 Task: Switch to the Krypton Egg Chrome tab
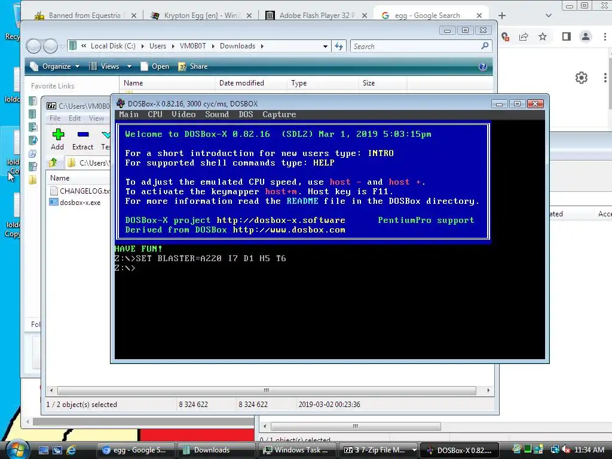202,15
